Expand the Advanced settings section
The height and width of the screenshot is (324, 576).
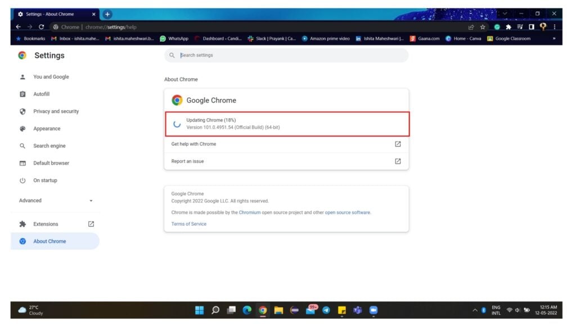[x=56, y=201]
